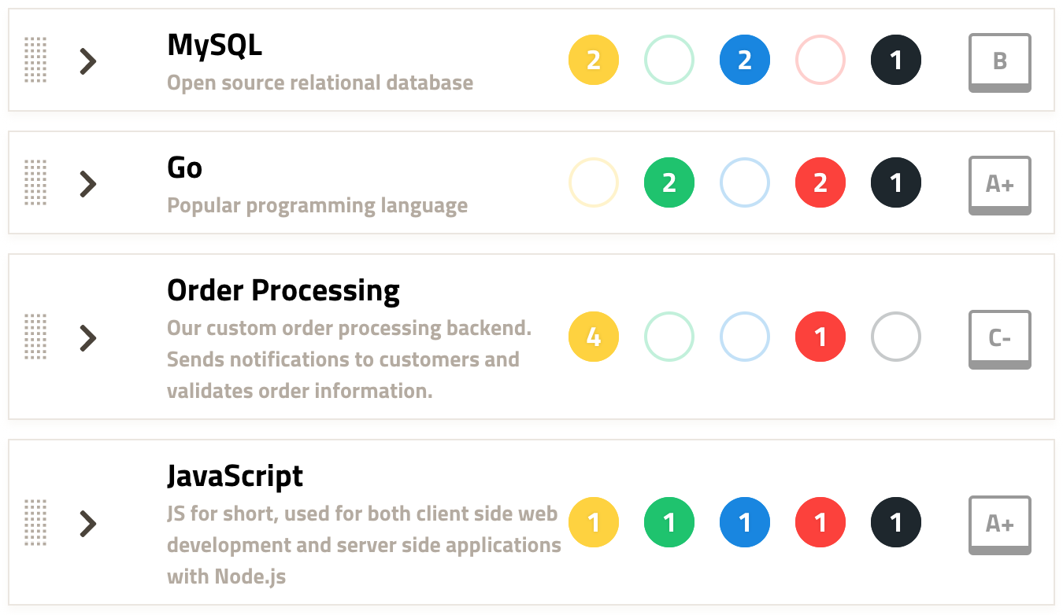This screenshot has width=1063, height=615.
Task: Click JavaScript red circle showing 1
Action: [820, 522]
